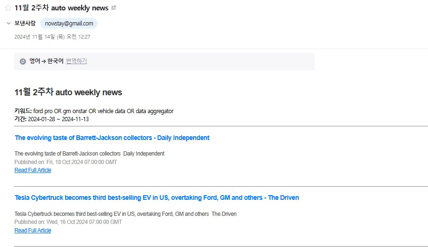
Task: Click the 영어→한국어 language text
Action: point(46,61)
